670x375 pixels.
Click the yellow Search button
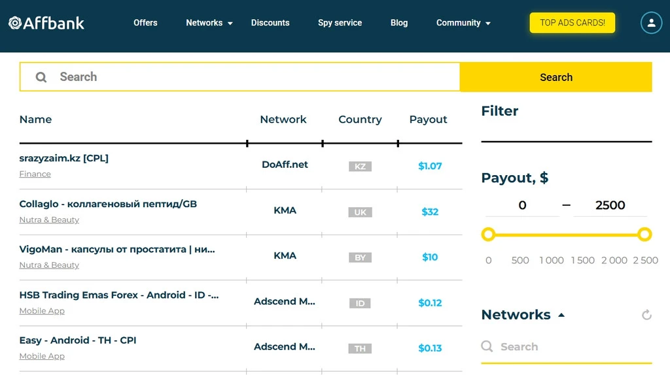(556, 77)
